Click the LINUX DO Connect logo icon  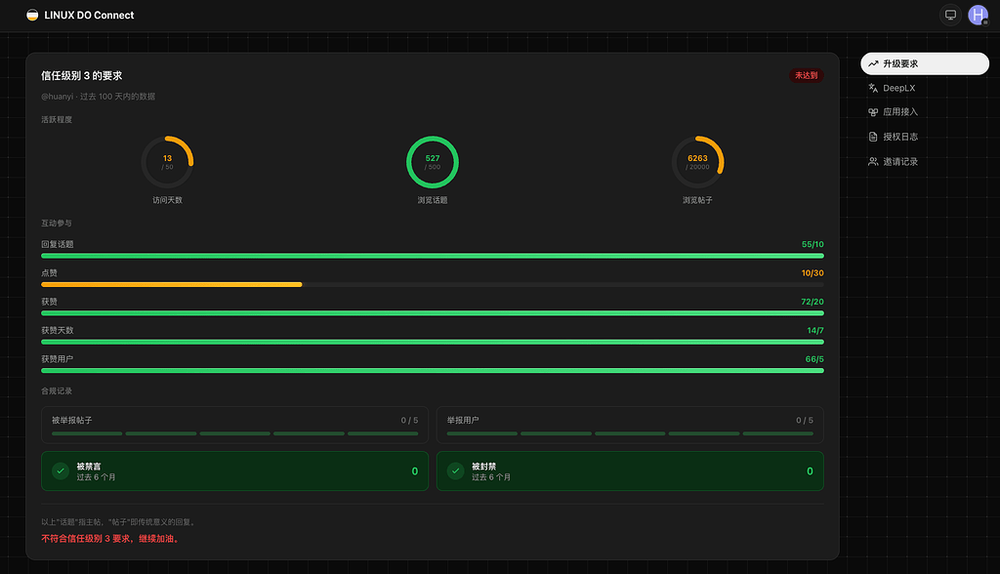click(32, 16)
